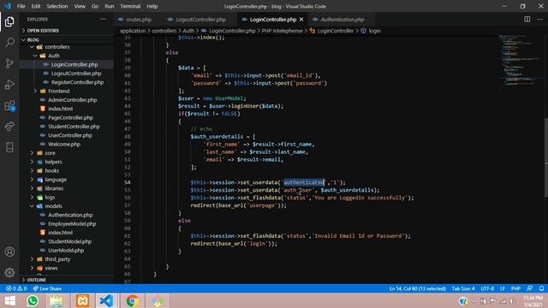
Task: Open Source Control view
Action: [9, 63]
